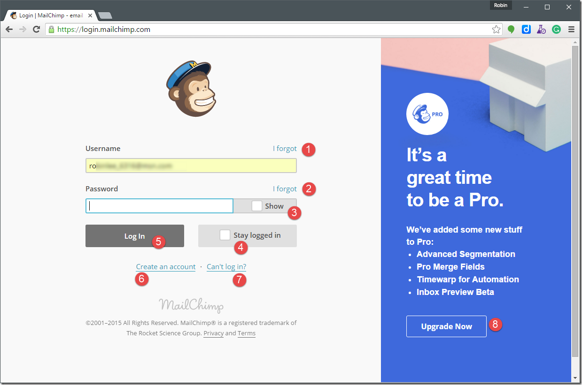Viewport: 582px width, 385px height.
Task: Click the green padlock security icon
Action: pyautogui.click(x=52, y=29)
